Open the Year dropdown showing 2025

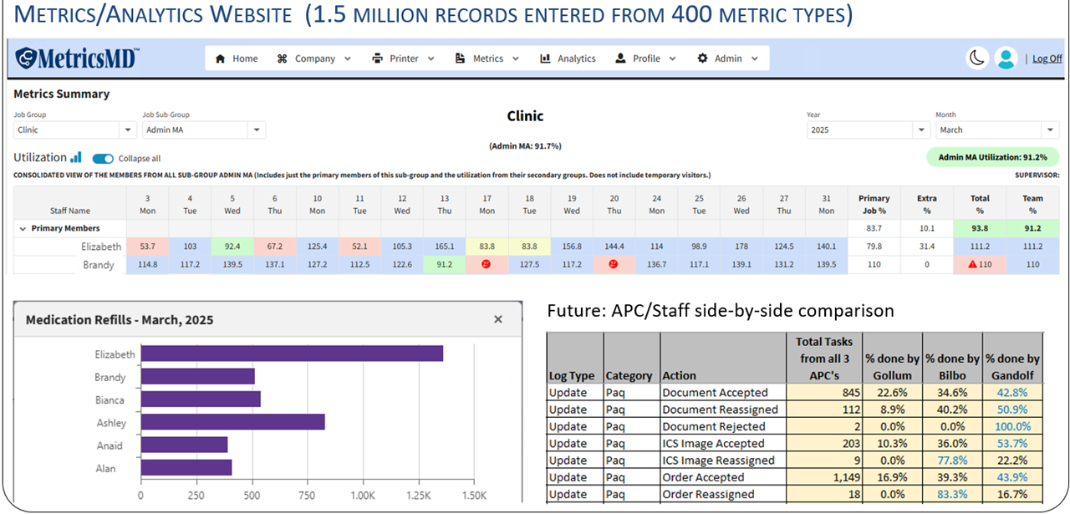868,130
